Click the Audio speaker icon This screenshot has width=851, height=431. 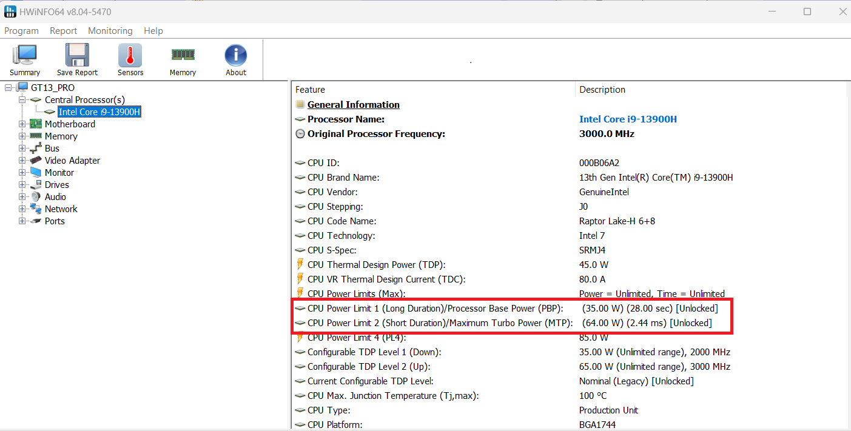pyautogui.click(x=36, y=196)
